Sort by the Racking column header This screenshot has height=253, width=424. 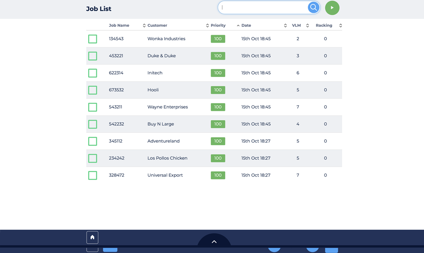[x=324, y=25]
